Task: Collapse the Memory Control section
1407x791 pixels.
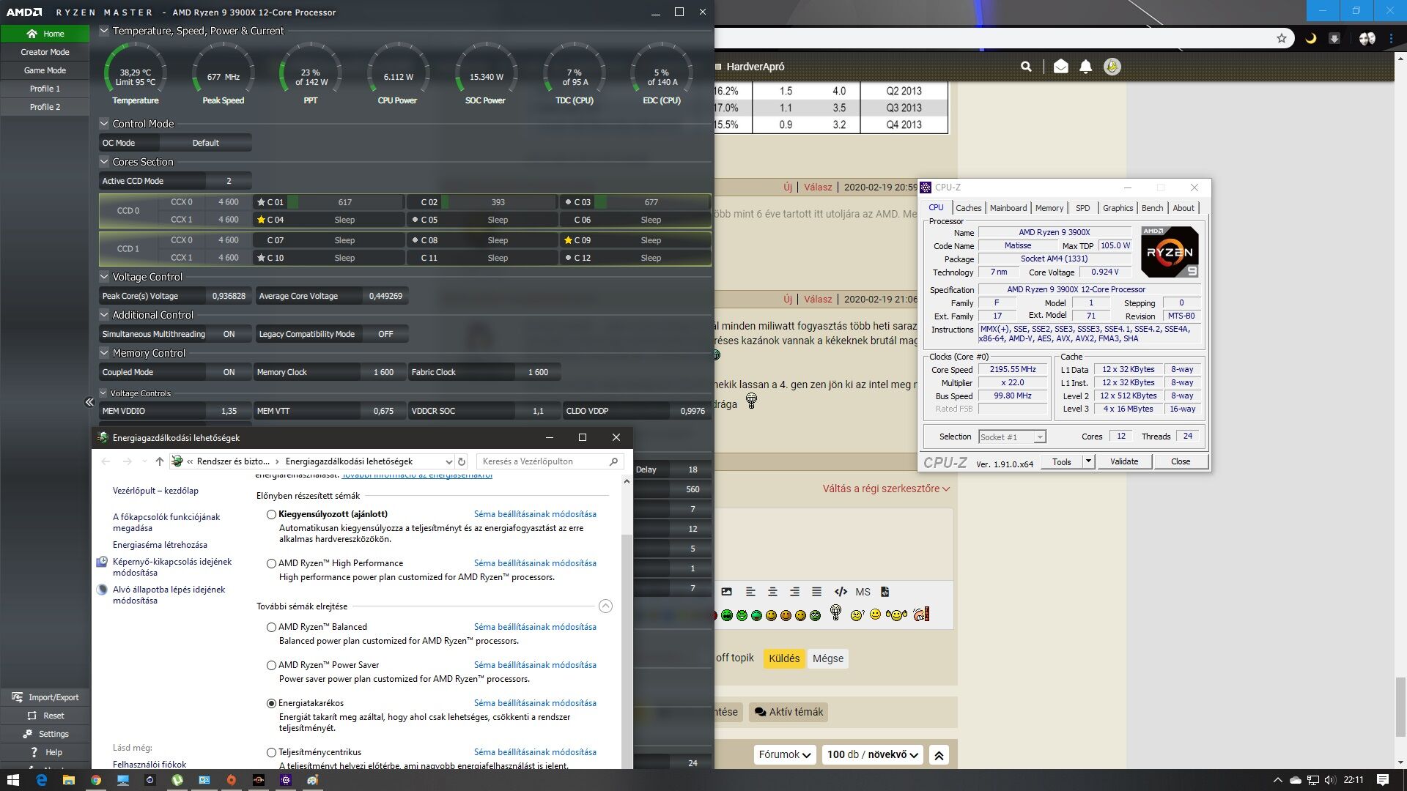Action: click(104, 353)
